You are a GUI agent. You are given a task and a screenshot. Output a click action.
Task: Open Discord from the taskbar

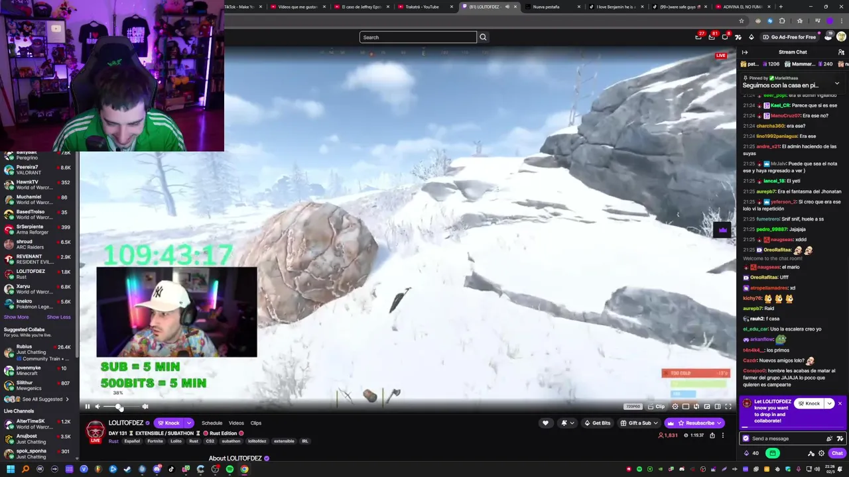157,469
